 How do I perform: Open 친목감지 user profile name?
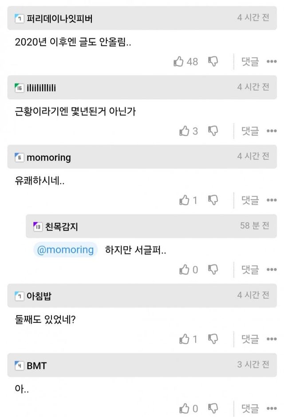click(x=62, y=227)
